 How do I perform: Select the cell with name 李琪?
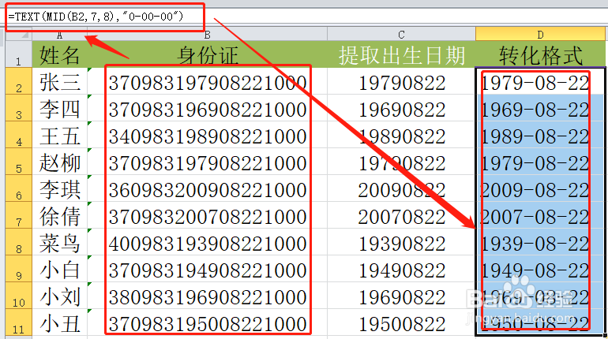pyautogui.click(x=60, y=188)
